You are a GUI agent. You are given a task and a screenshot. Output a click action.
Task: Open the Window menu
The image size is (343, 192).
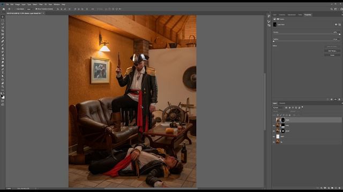pos(57,4)
